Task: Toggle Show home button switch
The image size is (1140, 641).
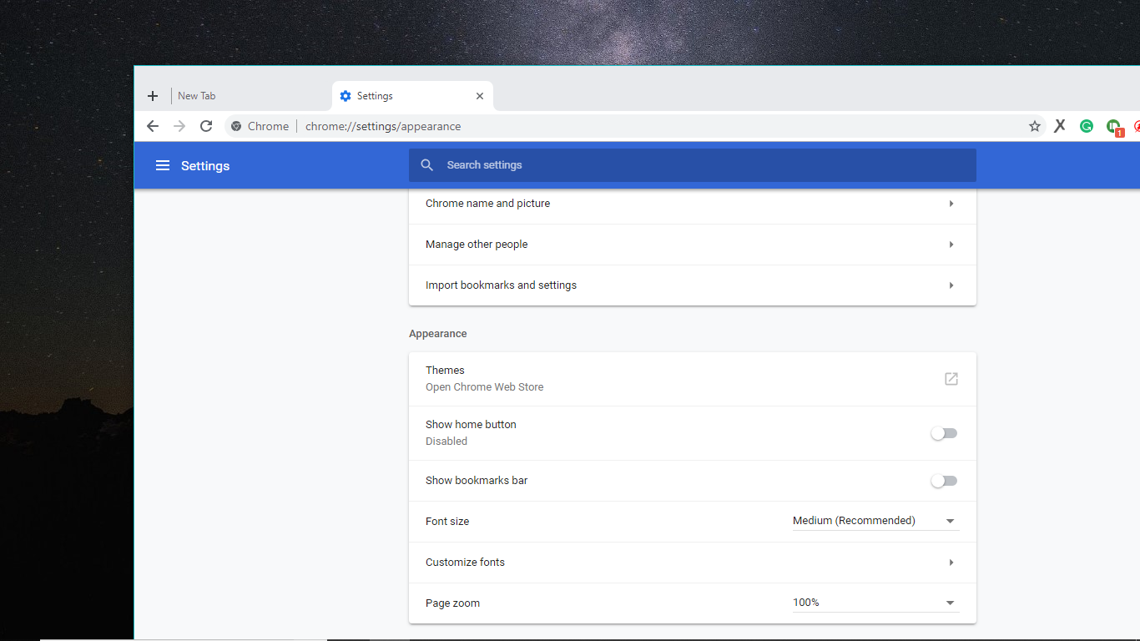Action: pyautogui.click(x=945, y=433)
